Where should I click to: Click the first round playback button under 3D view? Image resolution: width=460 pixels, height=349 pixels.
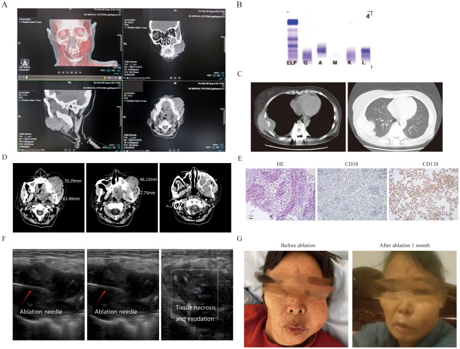point(19,77)
